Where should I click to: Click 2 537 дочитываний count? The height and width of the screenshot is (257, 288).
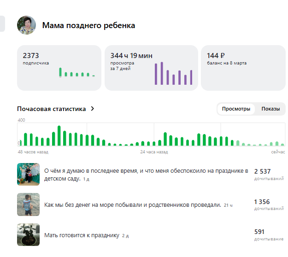tap(269, 175)
